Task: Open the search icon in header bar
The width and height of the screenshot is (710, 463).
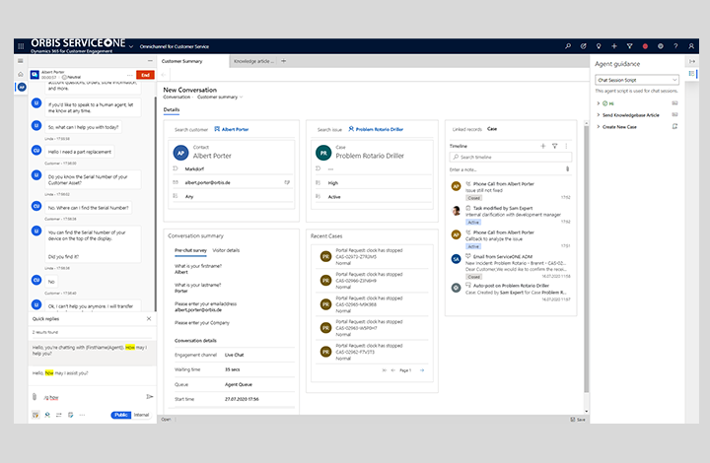Action: 568,46
